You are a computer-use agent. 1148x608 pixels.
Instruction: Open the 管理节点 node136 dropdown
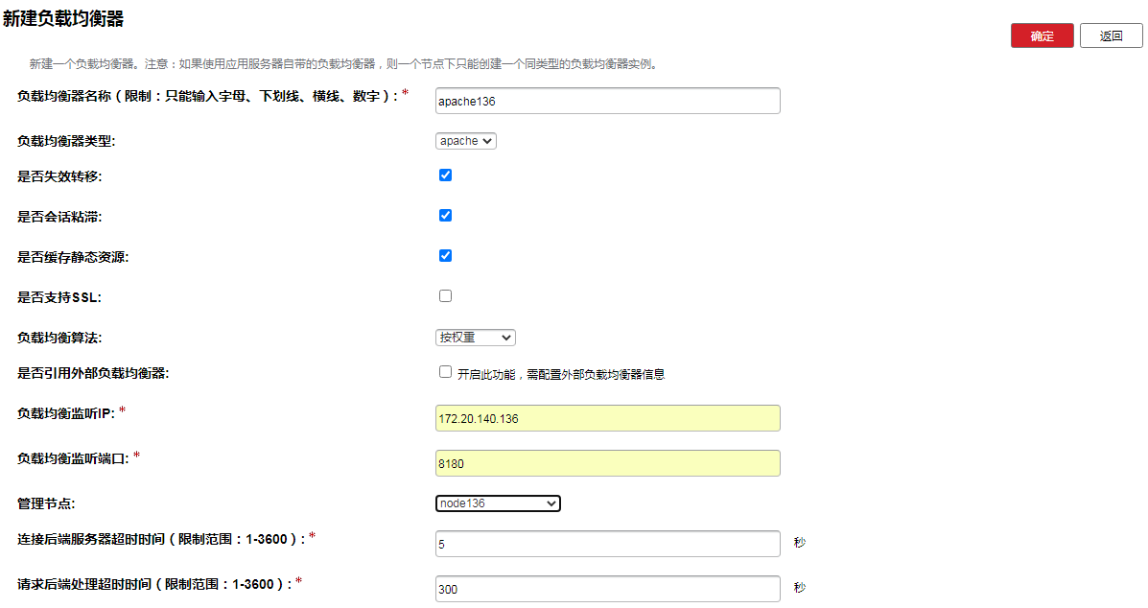498,503
